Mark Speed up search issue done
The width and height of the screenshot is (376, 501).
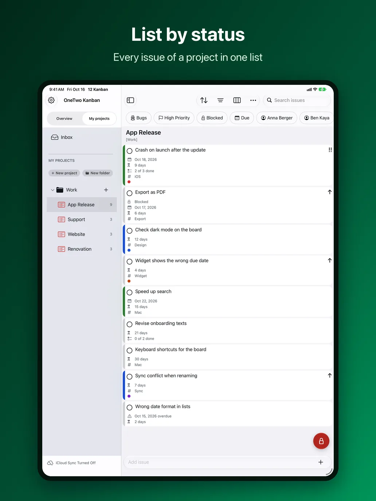point(129,292)
